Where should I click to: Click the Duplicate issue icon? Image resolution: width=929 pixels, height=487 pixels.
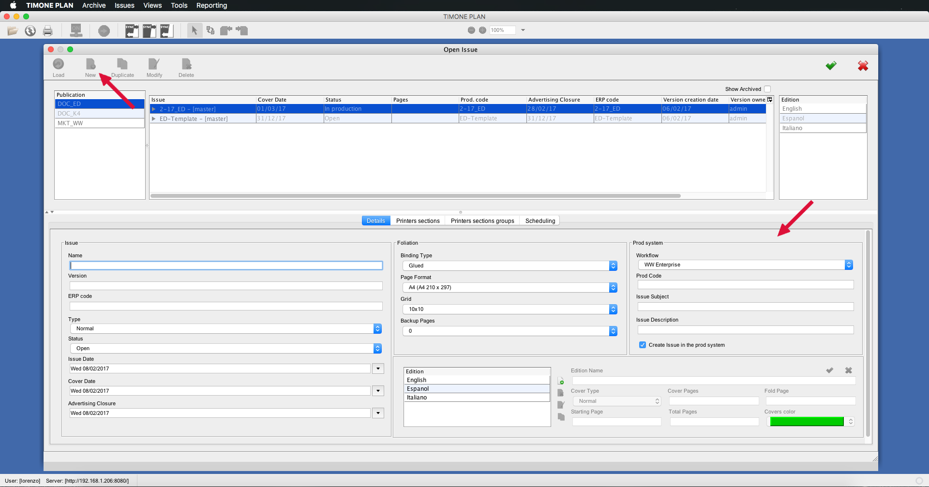122,64
